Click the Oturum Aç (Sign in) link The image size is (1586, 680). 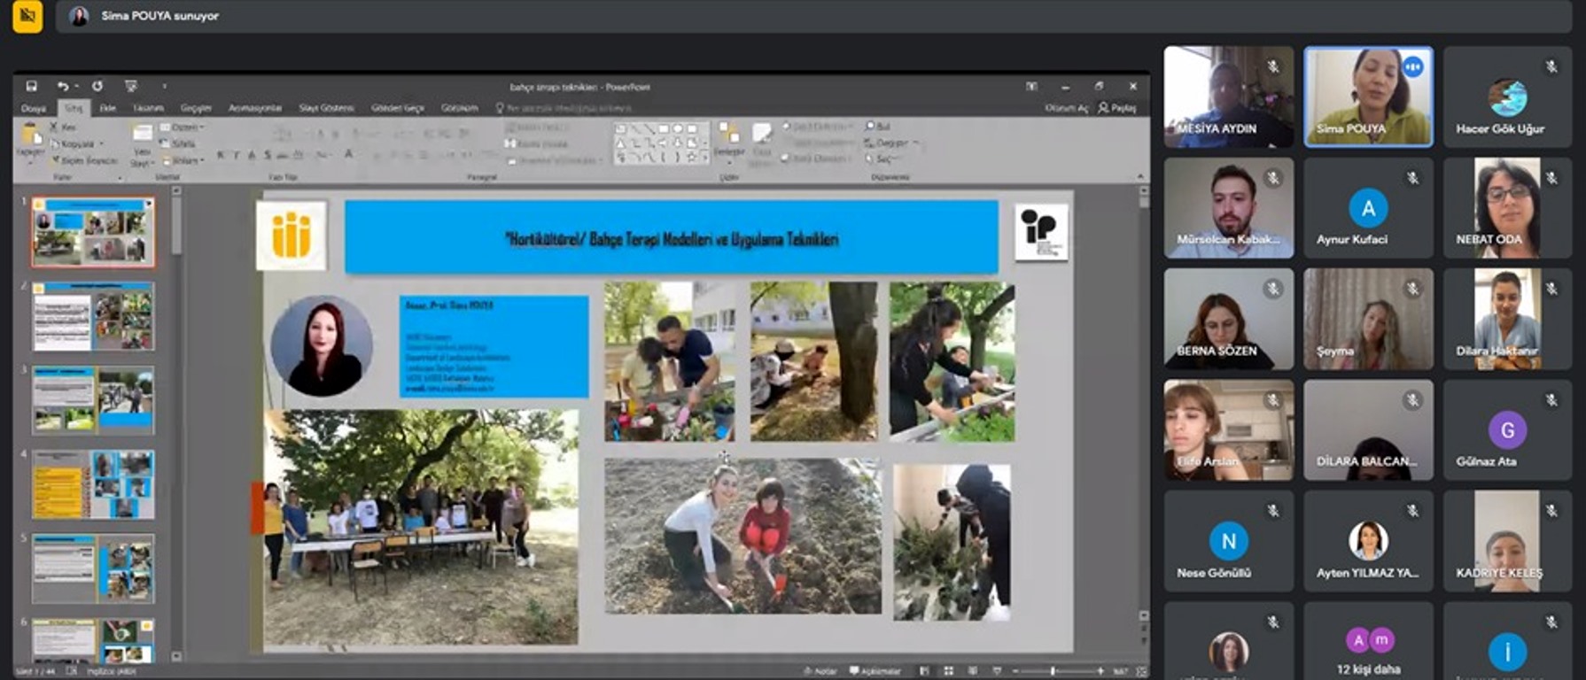(x=1066, y=108)
